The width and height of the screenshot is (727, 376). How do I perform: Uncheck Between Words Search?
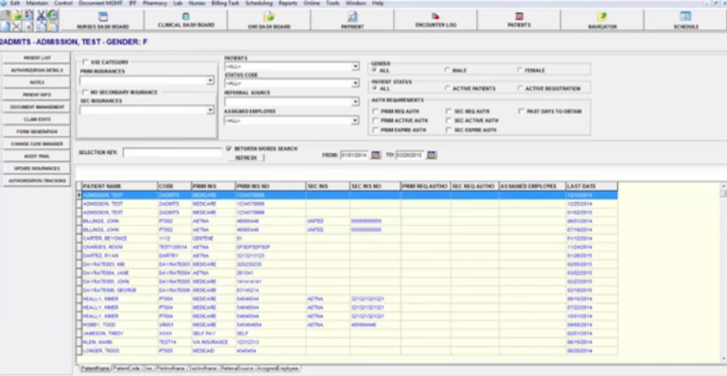pos(228,148)
